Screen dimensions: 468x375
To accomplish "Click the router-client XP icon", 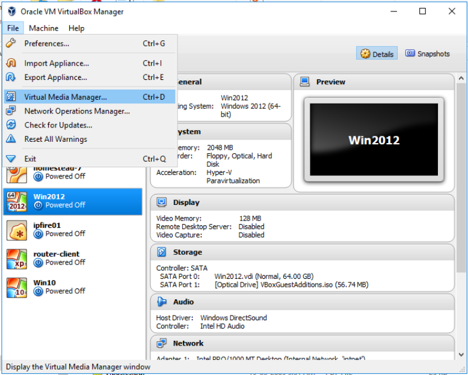I will point(17,259).
